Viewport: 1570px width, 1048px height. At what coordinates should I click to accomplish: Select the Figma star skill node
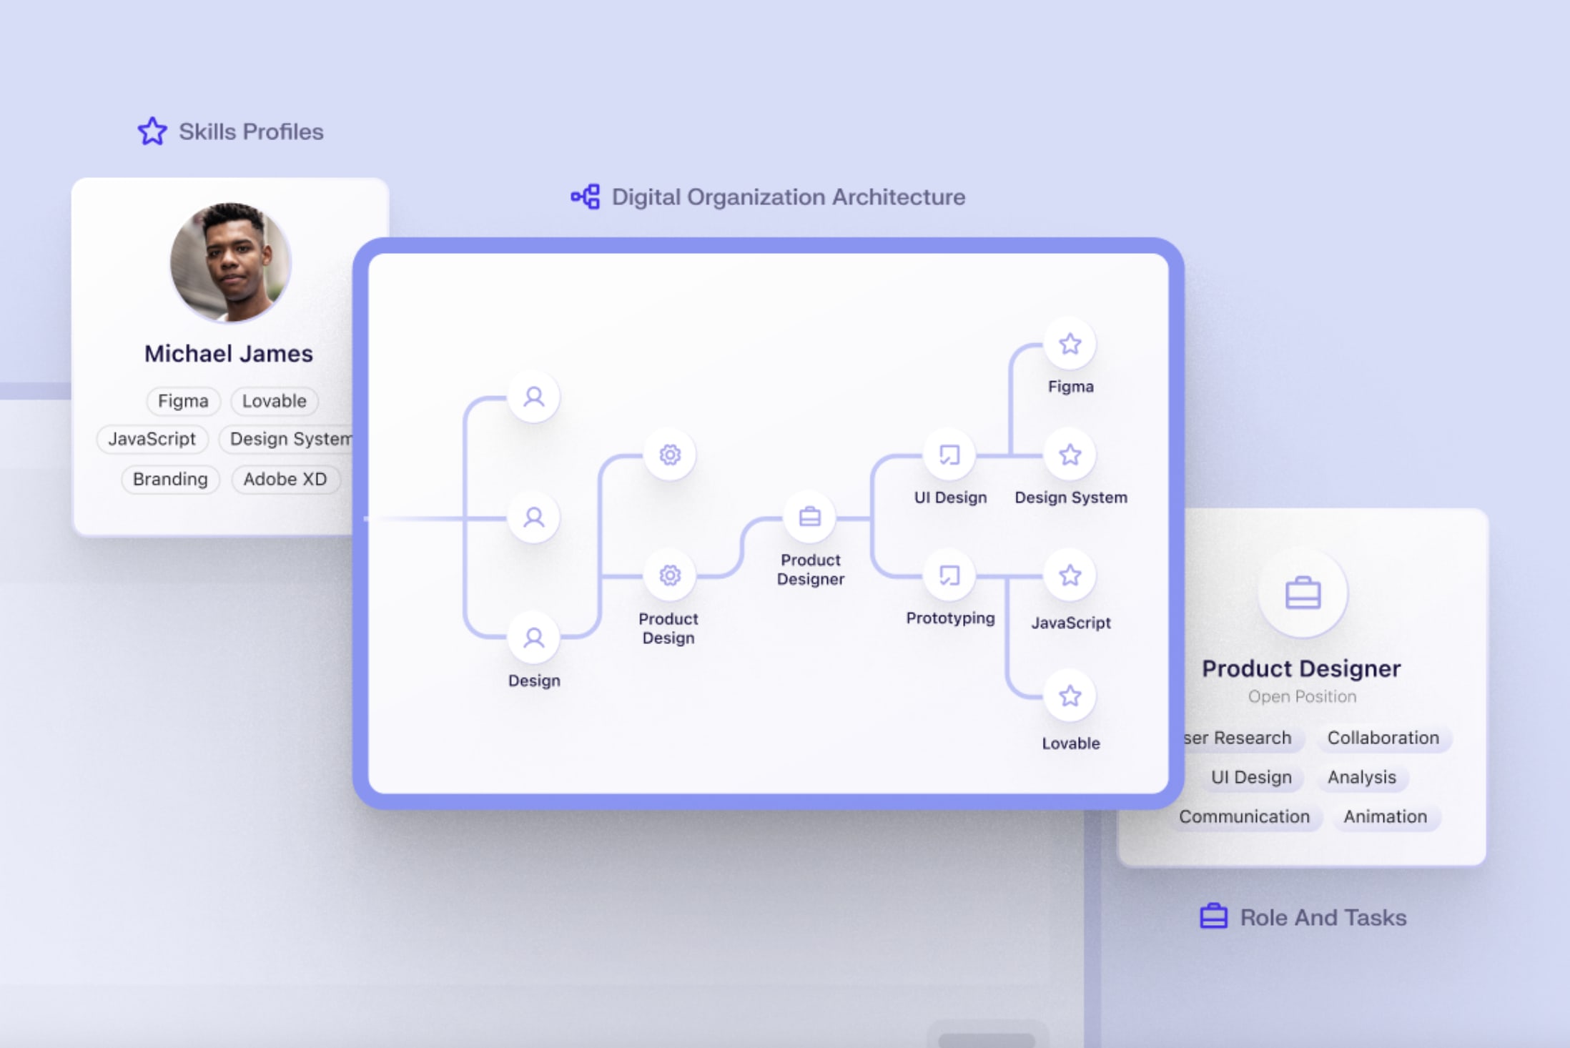pos(1070,344)
